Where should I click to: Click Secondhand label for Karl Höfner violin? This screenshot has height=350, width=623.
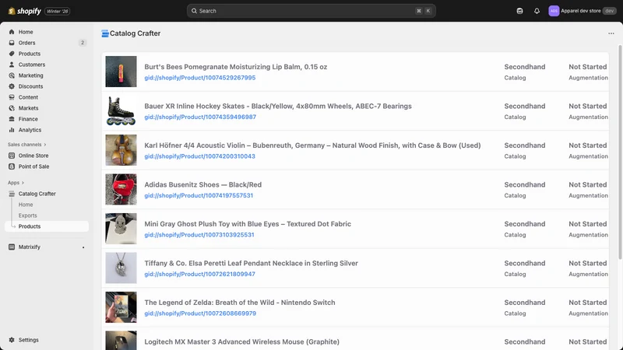(x=525, y=145)
